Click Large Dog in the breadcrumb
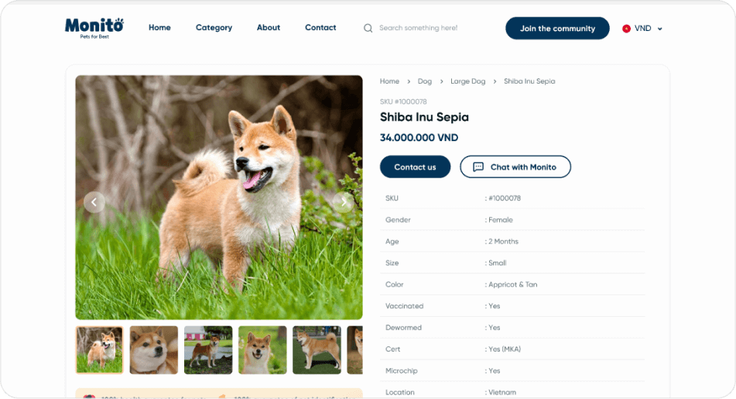This screenshot has width=736, height=399. point(468,81)
